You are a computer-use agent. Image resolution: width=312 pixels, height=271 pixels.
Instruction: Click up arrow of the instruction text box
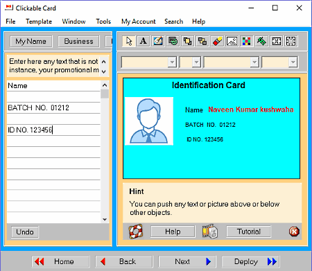[104, 62]
